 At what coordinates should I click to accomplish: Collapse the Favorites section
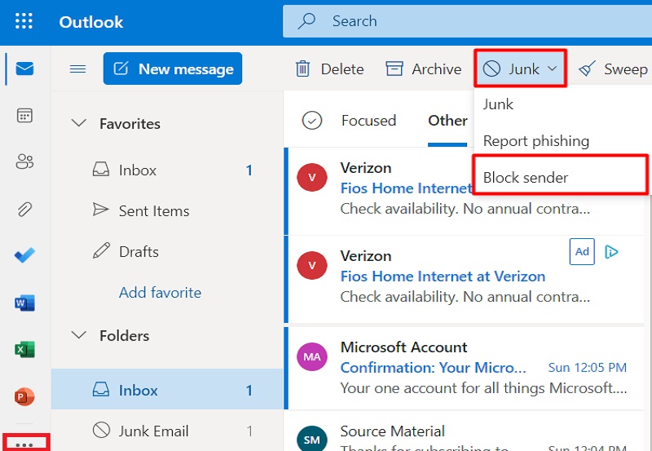pos(79,124)
